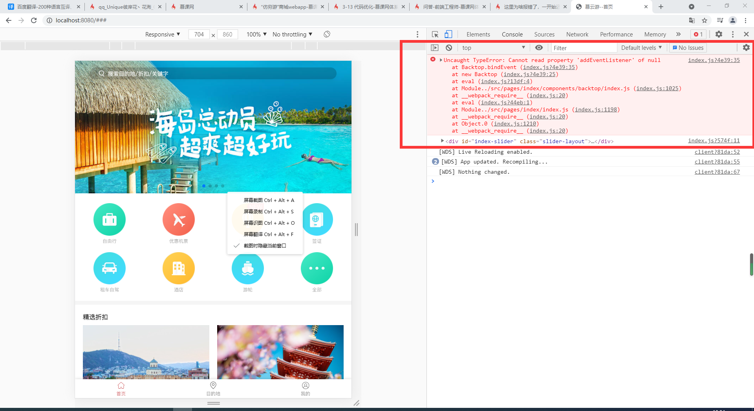
Task: Expand the div index-slider console entry
Action: [x=442, y=141]
